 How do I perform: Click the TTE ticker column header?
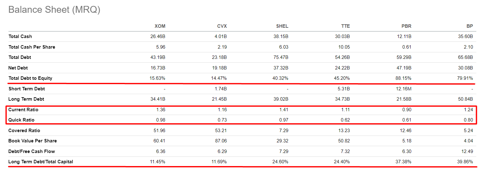point(345,26)
